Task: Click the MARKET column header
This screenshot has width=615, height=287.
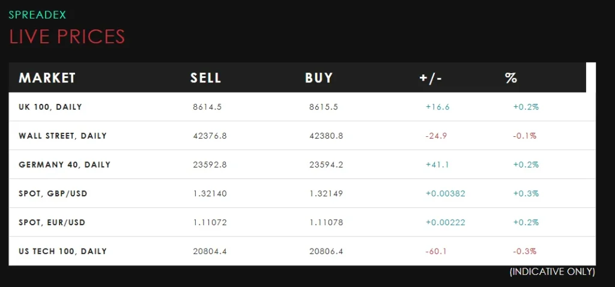Action: pyautogui.click(x=47, y=78)
